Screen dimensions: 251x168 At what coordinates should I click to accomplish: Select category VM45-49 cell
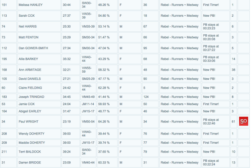88,97
